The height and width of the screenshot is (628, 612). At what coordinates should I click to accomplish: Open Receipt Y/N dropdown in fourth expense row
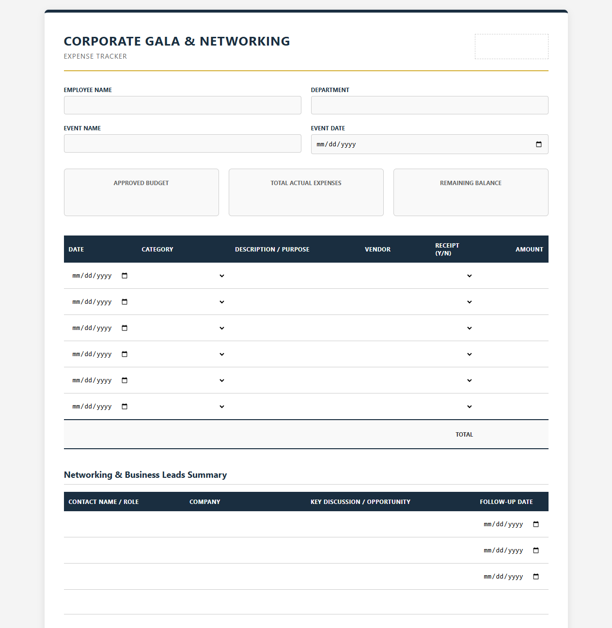[x=454, y=354]
